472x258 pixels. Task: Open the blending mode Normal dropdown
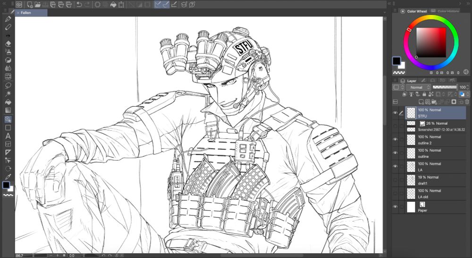click(x=418, y=87)
